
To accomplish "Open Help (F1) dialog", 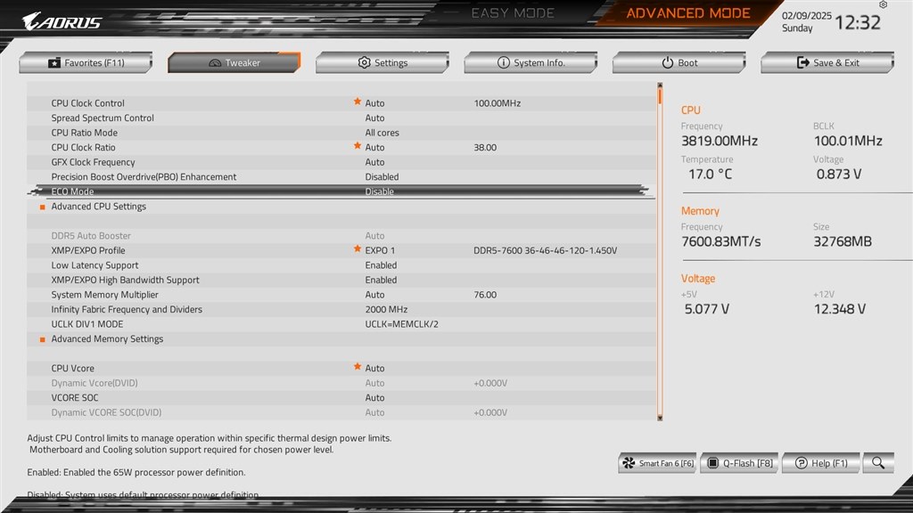I will pos(821,463).
